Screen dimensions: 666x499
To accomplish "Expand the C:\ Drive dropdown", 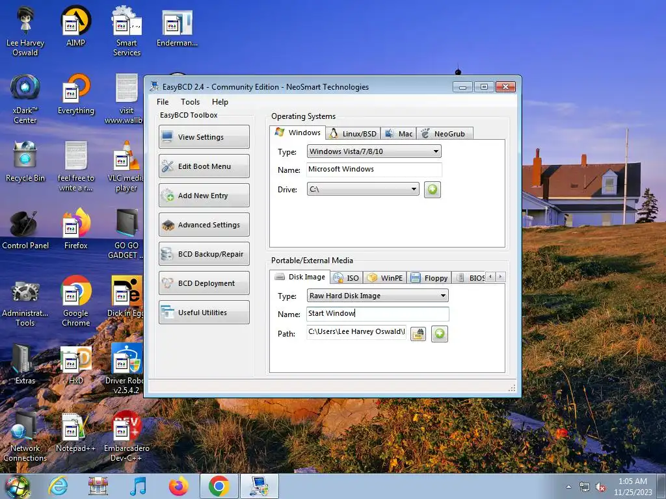I will 363,189.
